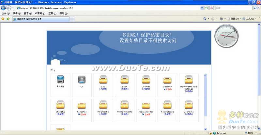
Task: Toggle the 未加锁 status under 123 folder
Action: (x=103, y=89)
